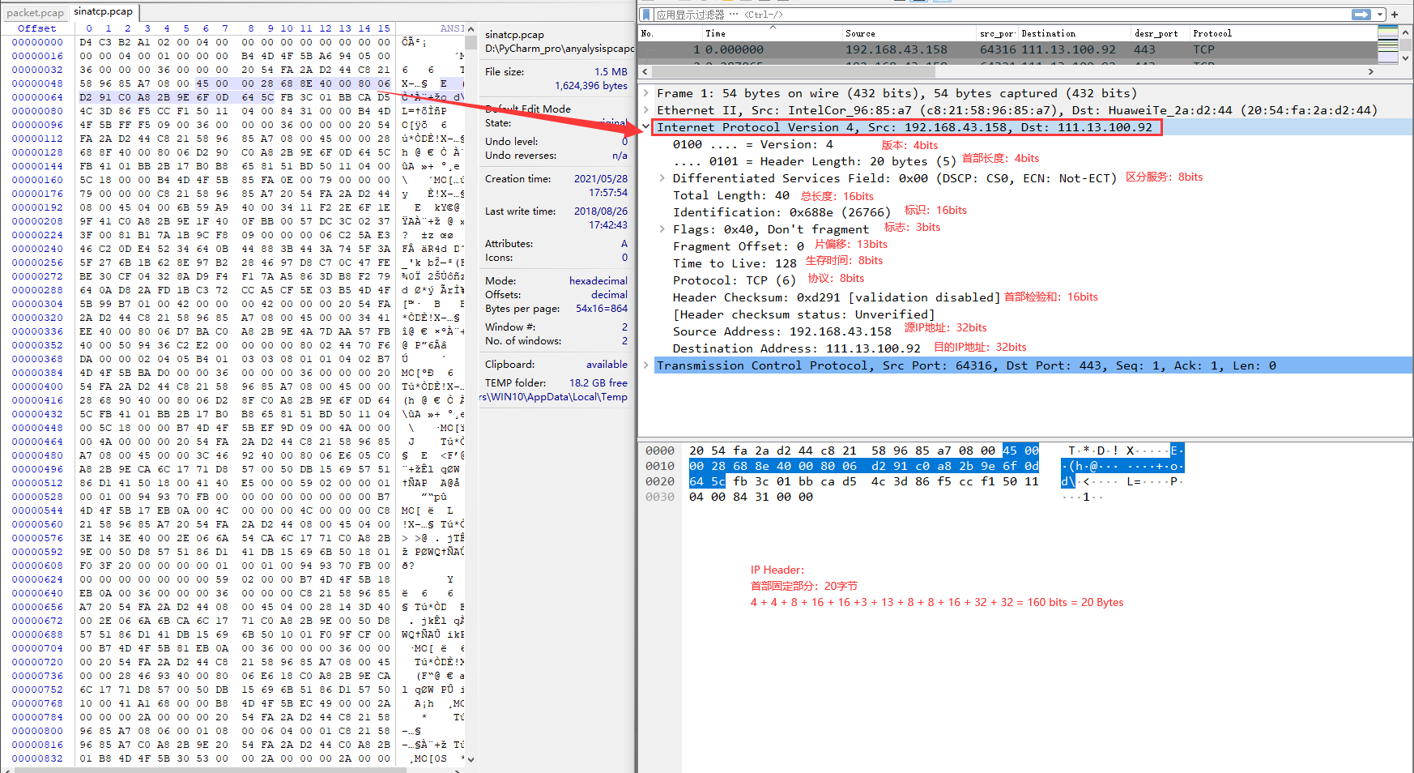Click the display filter input field
1414x773 pixels.
(1000, 15)
